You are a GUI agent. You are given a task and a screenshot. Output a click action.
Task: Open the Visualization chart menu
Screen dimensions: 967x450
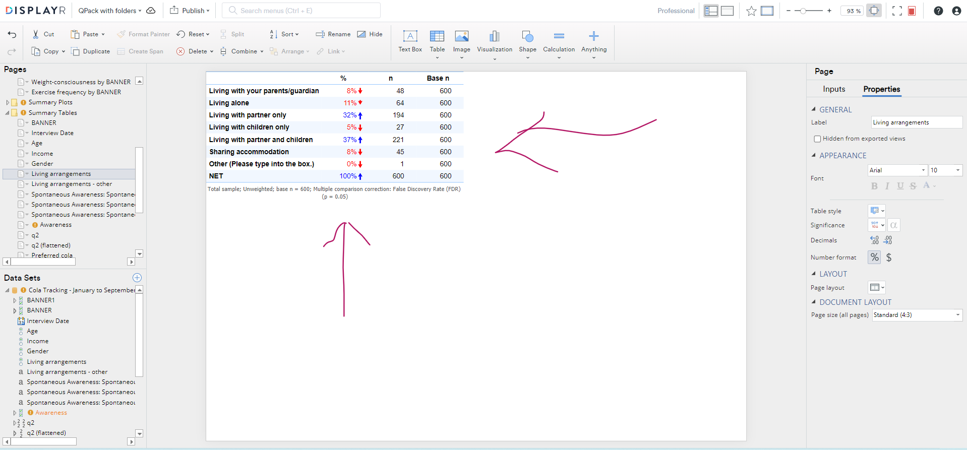coord(495,44)
